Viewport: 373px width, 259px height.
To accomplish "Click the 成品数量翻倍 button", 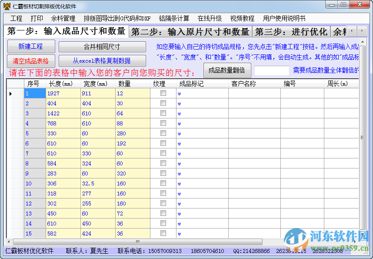I will tap(227, 70).
